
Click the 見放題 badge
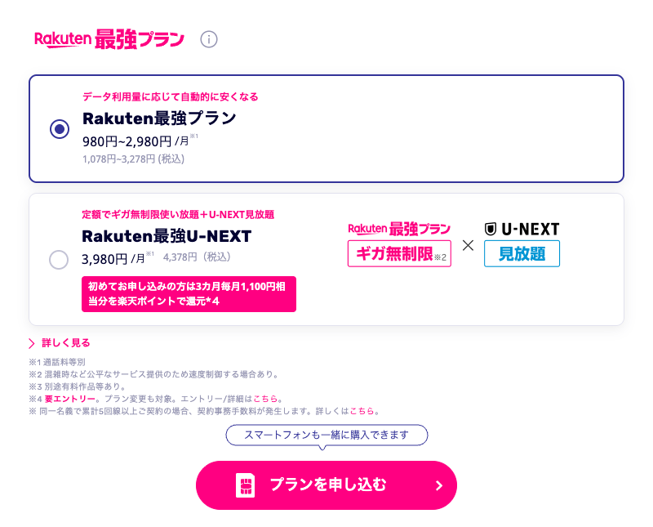tap(522, 253)
